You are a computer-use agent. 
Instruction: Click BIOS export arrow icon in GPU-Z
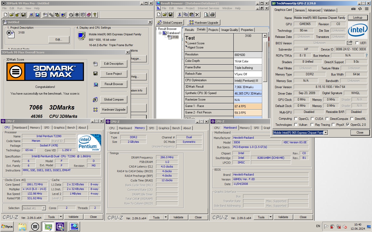350,43
